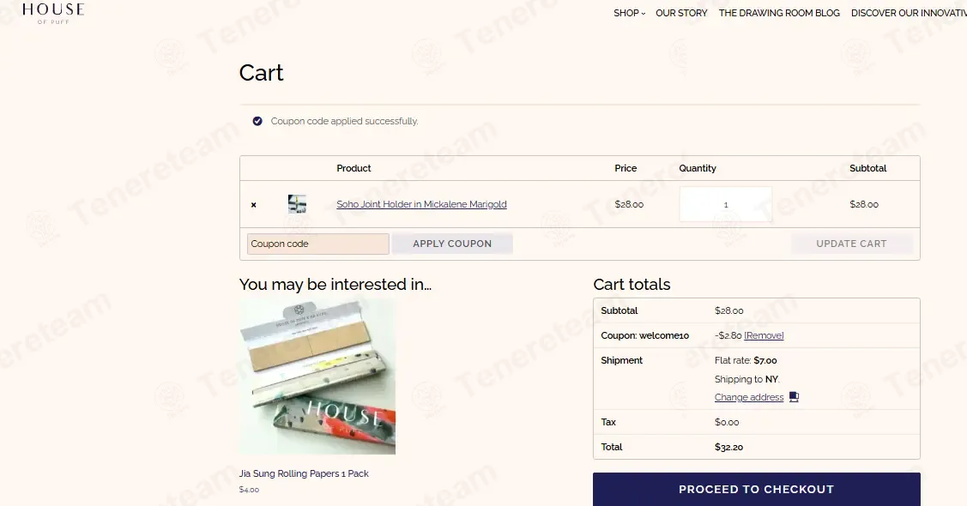Focus the Coupon code input field

[x=318, y=244]
